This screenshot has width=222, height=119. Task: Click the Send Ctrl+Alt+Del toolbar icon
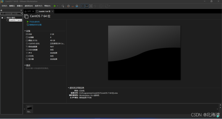tap(63, 6)
